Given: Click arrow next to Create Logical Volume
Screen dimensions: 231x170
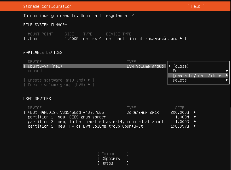Looking at the screenshot, I should pos(227,75).
